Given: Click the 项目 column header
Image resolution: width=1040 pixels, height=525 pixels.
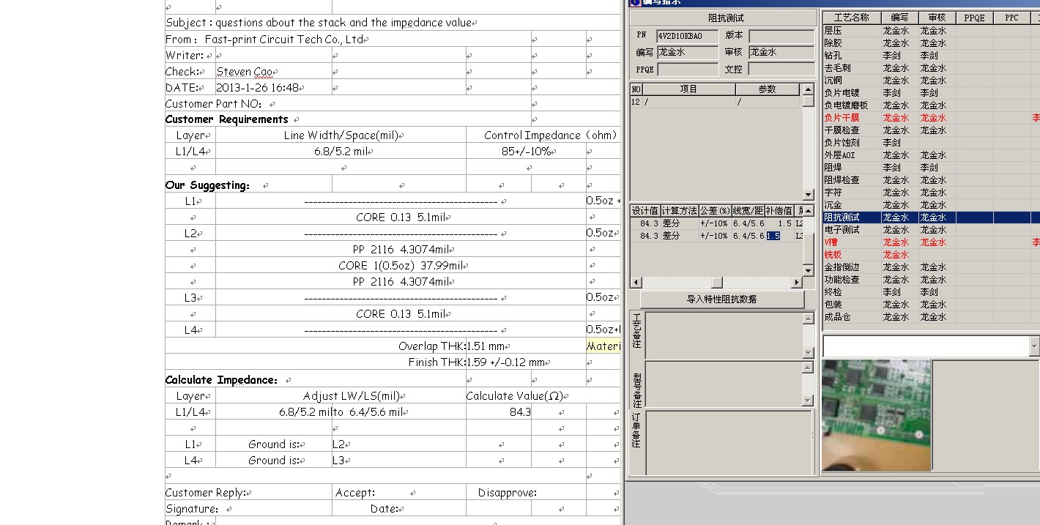Looking at the screenshot, I should pos(689,89).
